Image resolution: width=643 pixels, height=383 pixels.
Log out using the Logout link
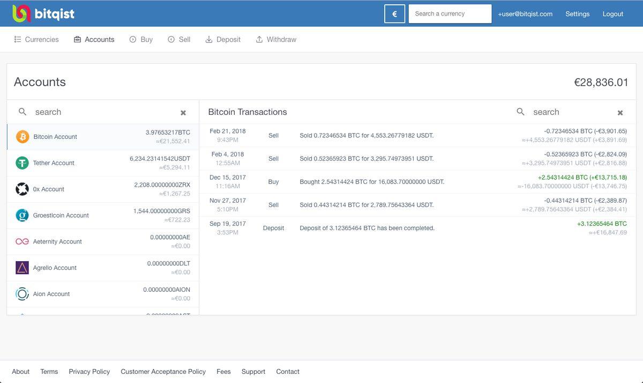(x=612, y=14)
